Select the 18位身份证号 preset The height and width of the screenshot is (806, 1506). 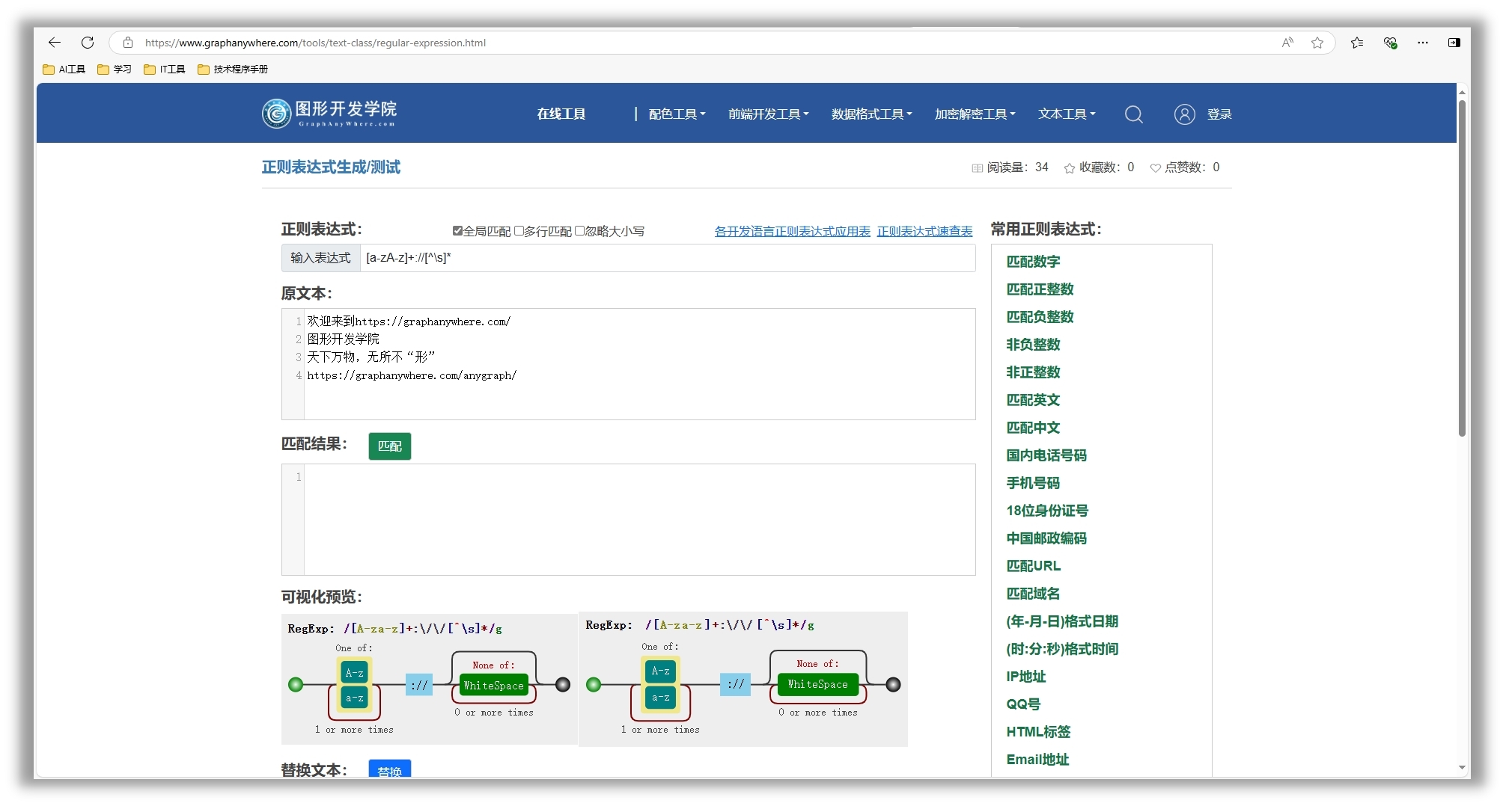click(x=1047, y=511)
